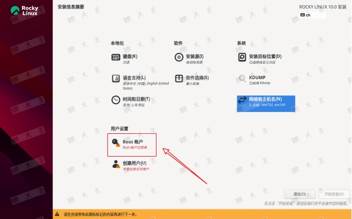Click the Rocky Linux logo

[26, 11]
